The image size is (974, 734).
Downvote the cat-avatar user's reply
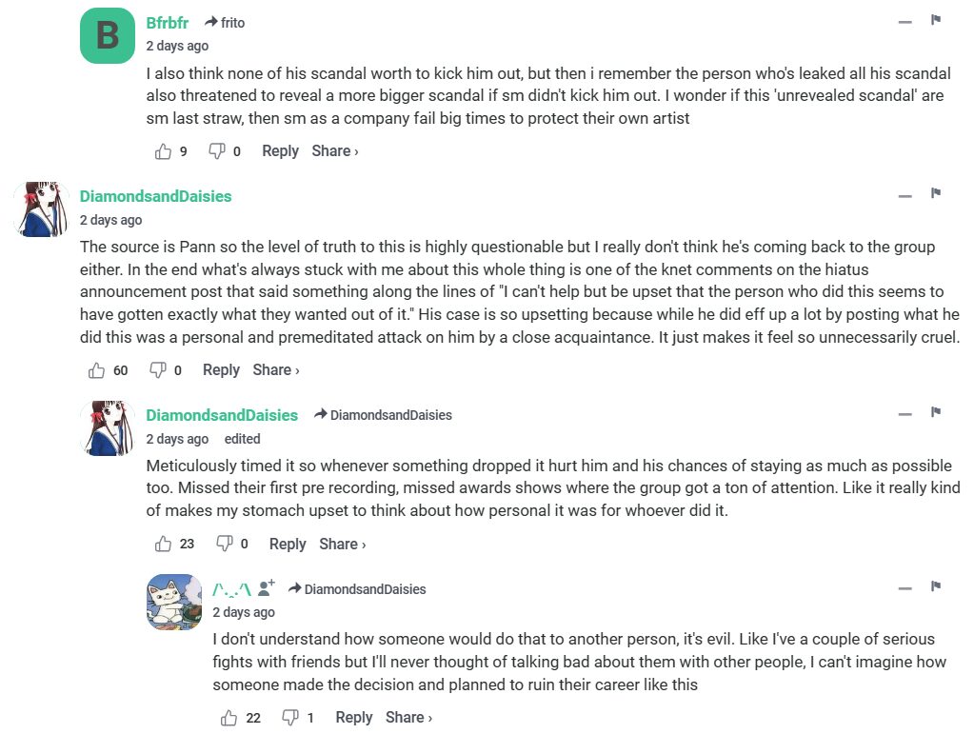pos(290,718)
